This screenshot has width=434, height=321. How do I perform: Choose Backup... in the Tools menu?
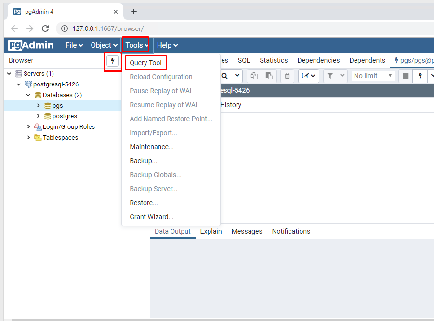[x=144, y=161]
